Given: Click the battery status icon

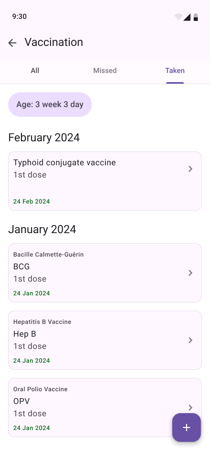Looking at the screenshot, I should coord(196,17).
